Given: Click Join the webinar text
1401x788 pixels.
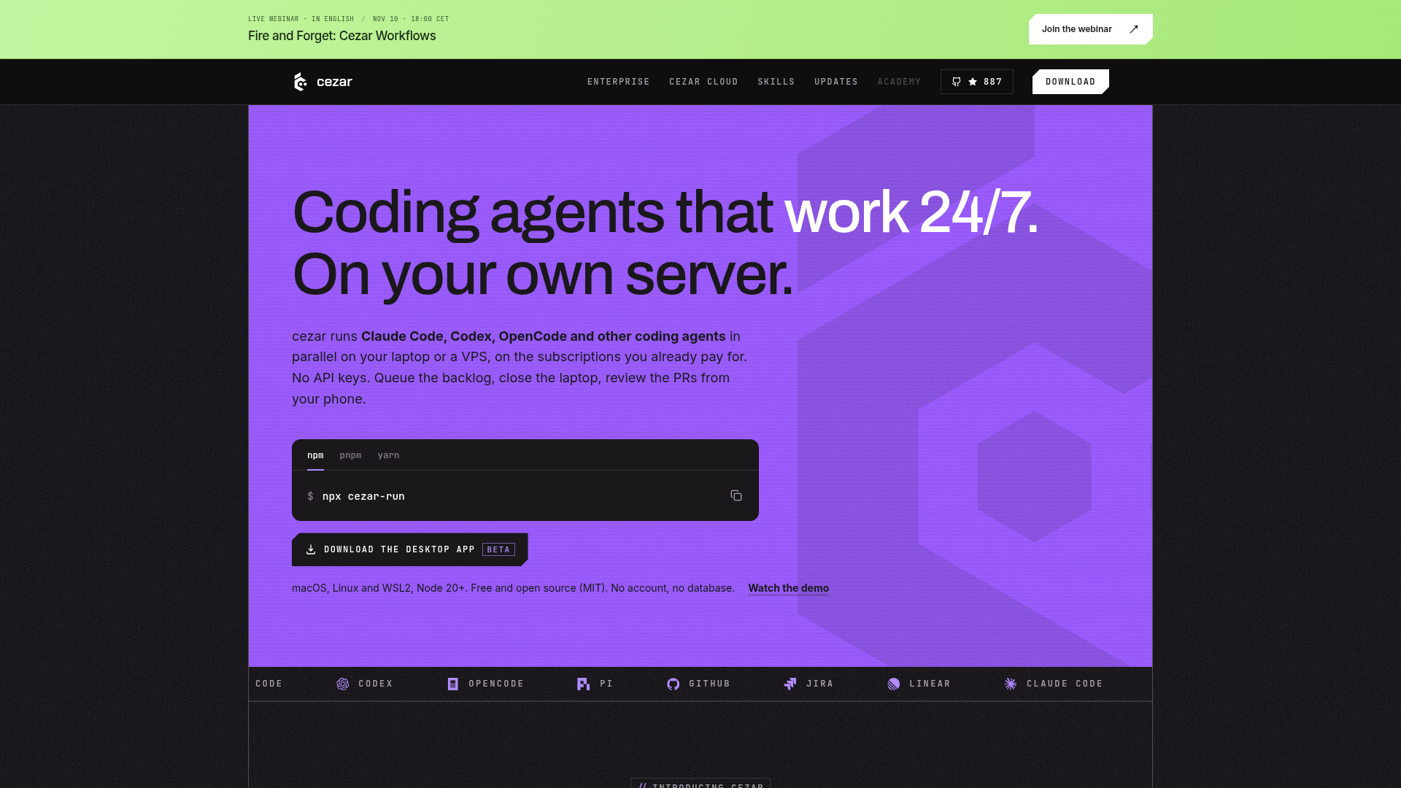Looking at the screenshot, I should pos(1076,29).
